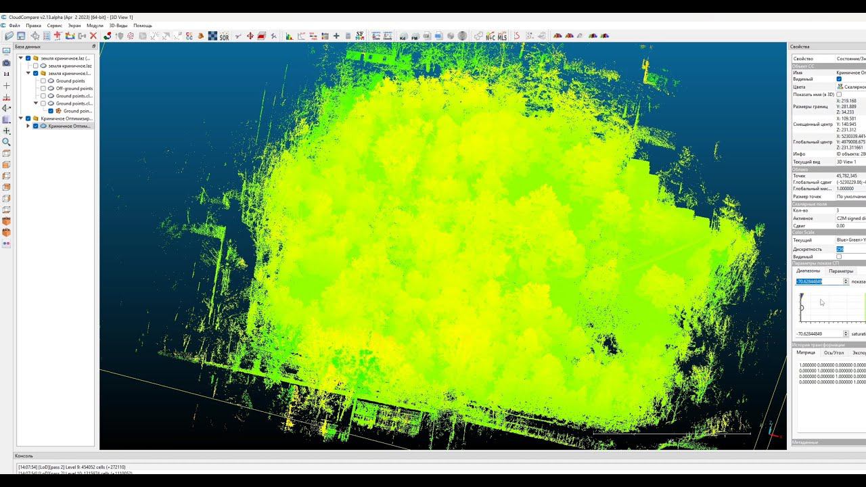Viewport: 866px width, 487px height.
Task: Click the float button on the База данных panel
Action: coord(94,47)
